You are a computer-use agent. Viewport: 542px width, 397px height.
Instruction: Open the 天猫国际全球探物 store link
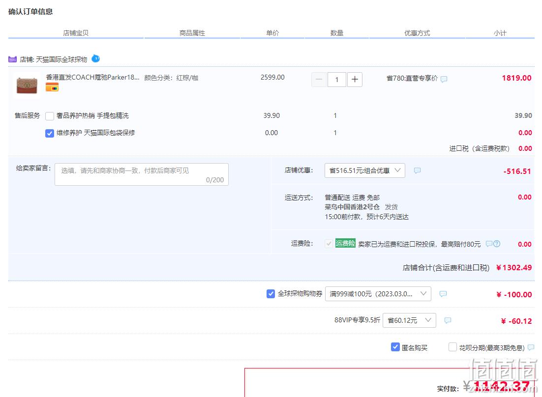click(61, 59)
